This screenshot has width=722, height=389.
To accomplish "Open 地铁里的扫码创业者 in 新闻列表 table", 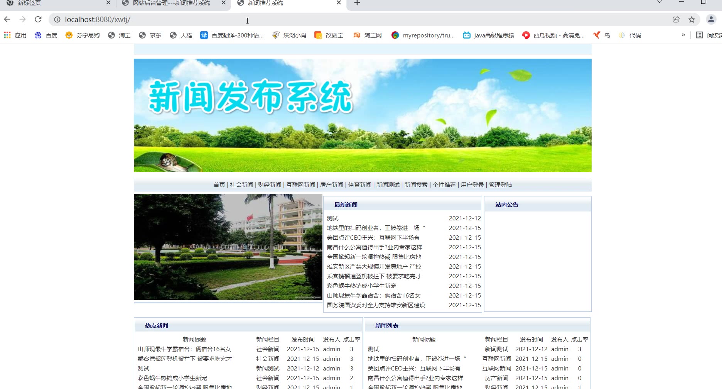I will (417, 359).
